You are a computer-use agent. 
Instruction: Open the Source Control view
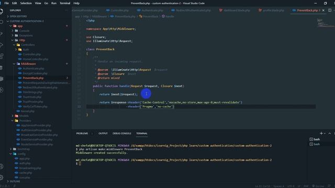pos(1,33)
